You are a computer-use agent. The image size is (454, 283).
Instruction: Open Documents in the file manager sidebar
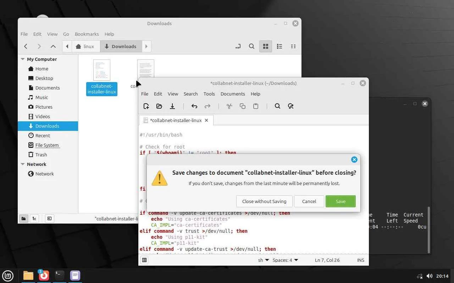48,88
